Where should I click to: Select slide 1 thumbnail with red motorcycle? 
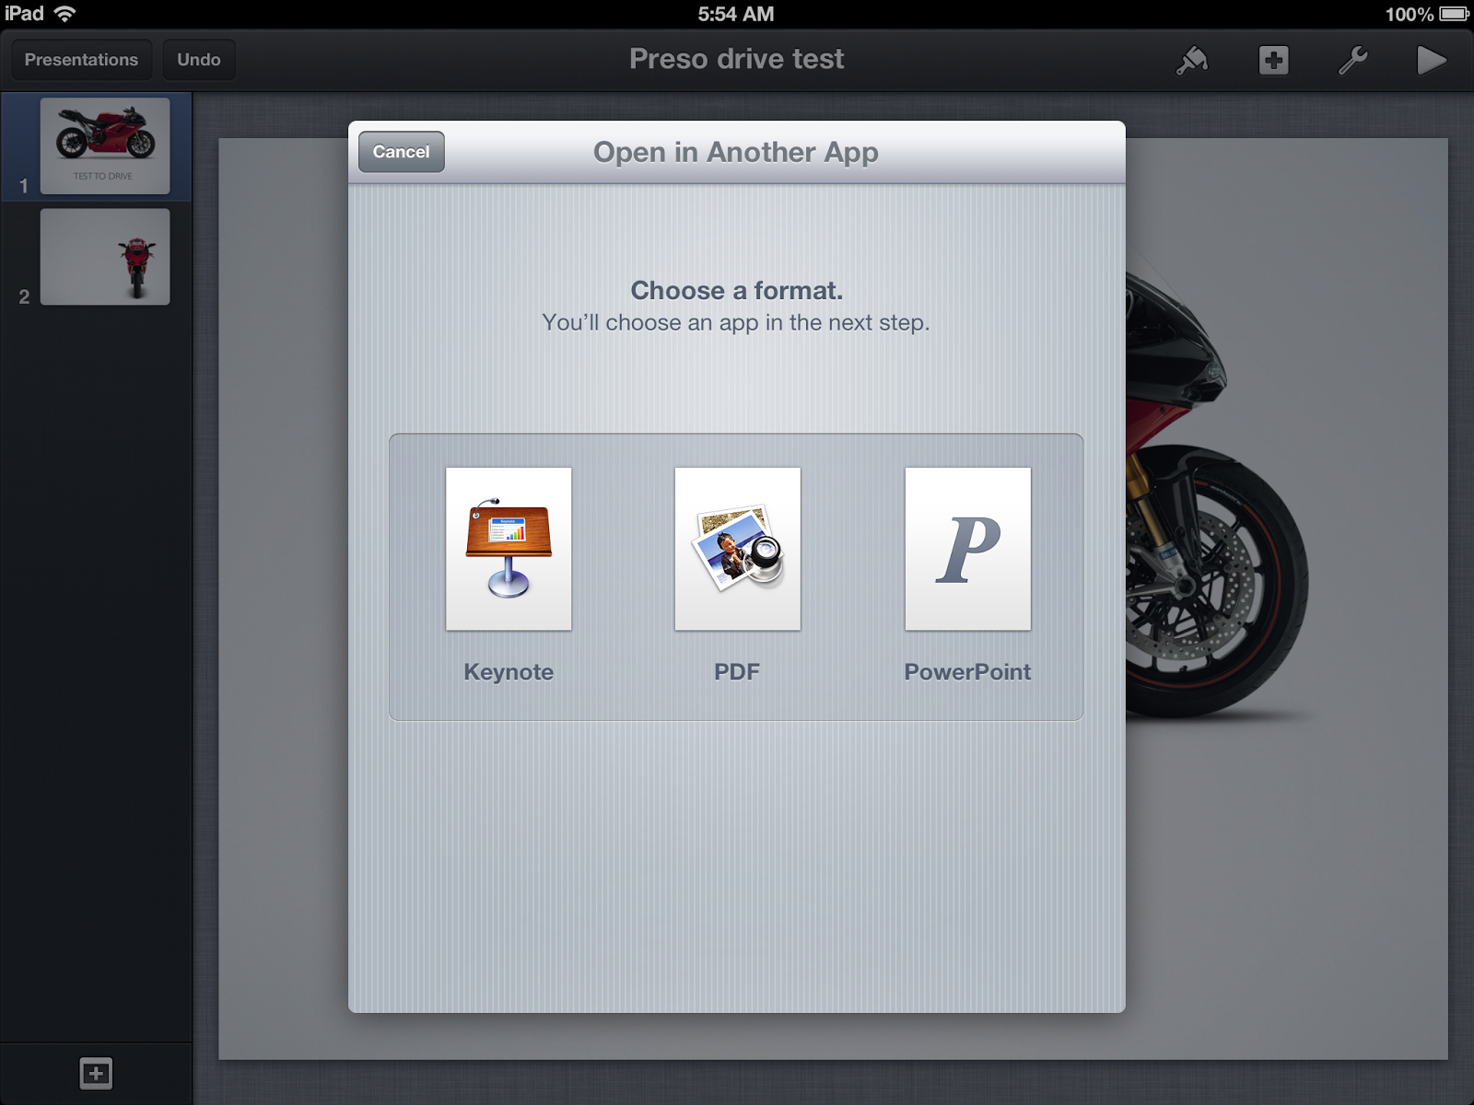105,145
